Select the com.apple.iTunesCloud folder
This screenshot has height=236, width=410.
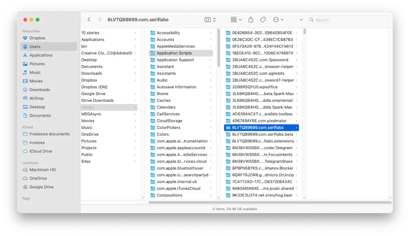pos(181,188)
